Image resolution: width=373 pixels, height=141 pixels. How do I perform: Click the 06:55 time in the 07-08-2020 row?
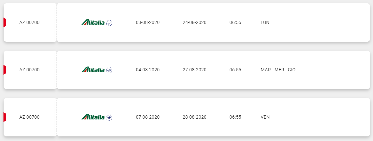pos(235,117)
